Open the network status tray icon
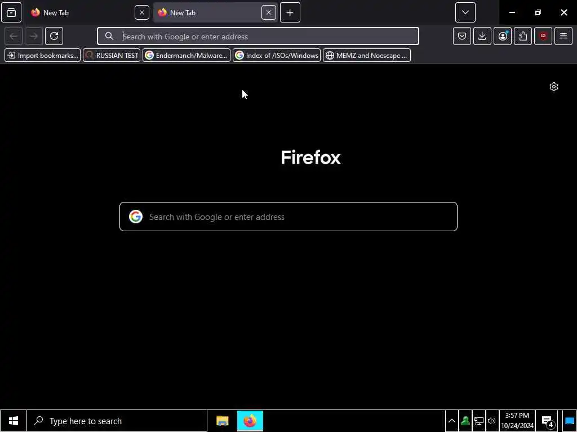This screenshot has height=432, width=577. pos(479,421)
